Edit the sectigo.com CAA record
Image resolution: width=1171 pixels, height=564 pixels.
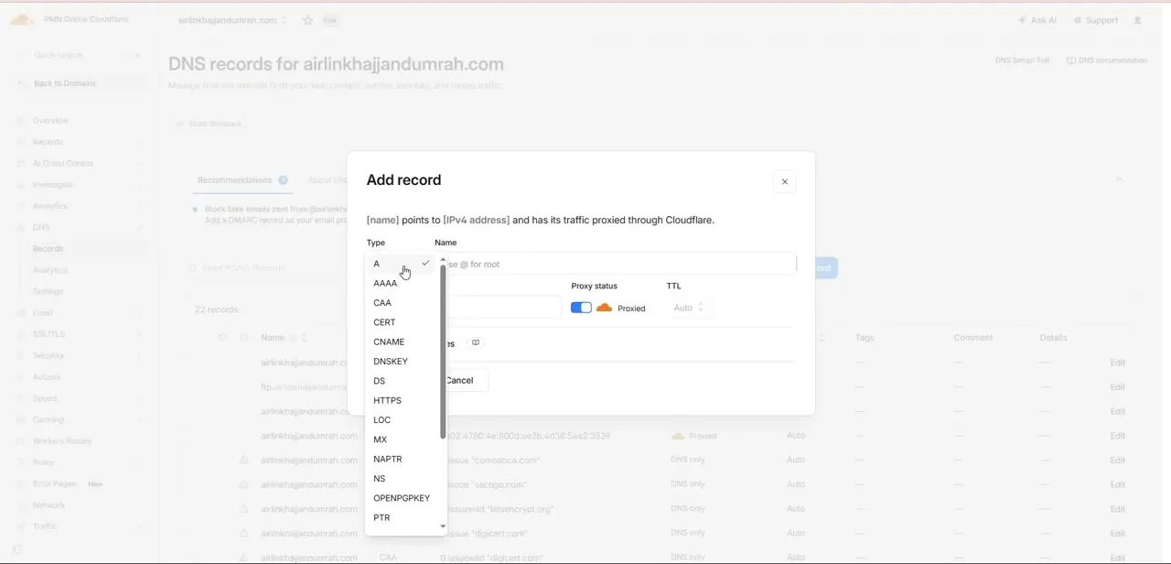[1117, 484]
